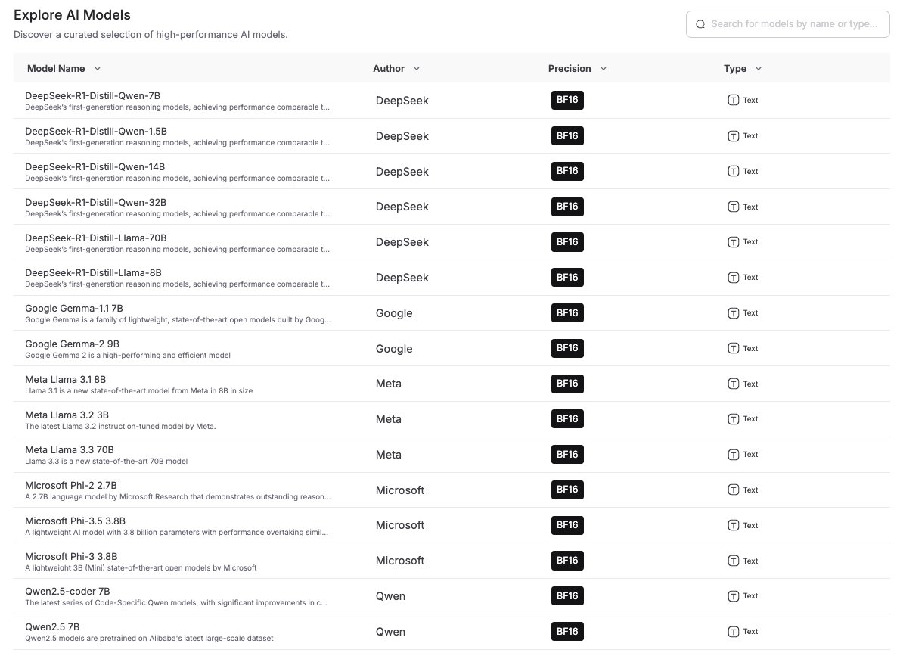897x656 pixels.
Task: Click the Text type icon for Meta Llama 3.3 70B
Action: pyautogui.click(x=734, y=455)
